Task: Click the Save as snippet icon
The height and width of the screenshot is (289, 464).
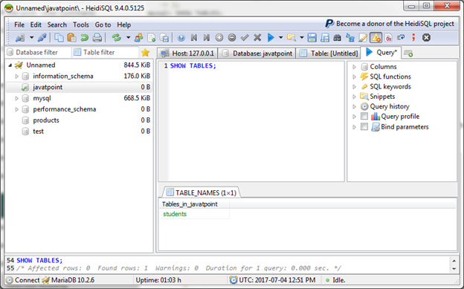Action: (x=325, y=38)
